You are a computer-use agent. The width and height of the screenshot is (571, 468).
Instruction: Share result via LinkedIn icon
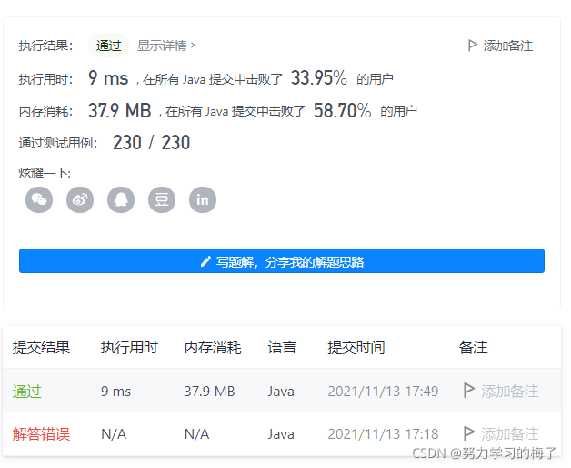coord(203,200)
